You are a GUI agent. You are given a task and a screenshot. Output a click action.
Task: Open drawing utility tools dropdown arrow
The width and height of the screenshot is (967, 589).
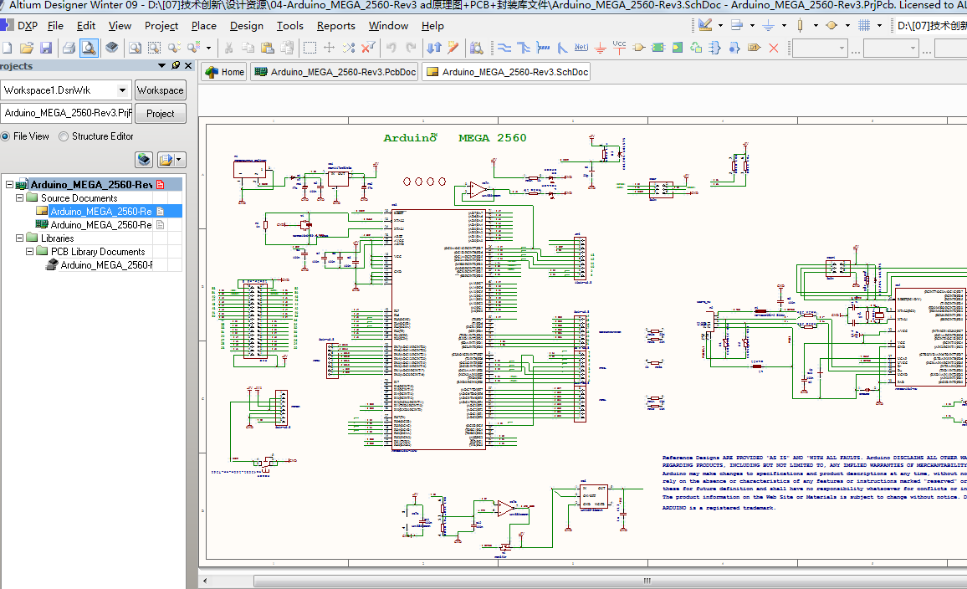point(720,26)
